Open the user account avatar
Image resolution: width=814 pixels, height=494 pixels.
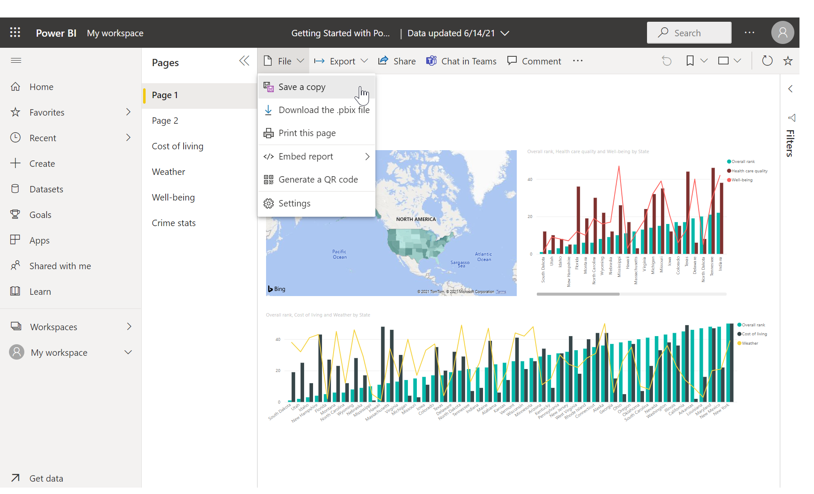(783, 32)
